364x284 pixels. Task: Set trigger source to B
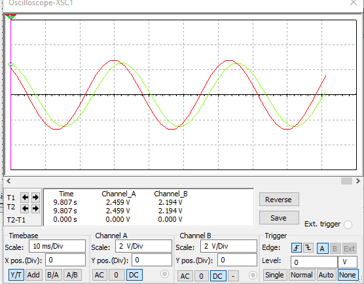(x=335, y=249)
